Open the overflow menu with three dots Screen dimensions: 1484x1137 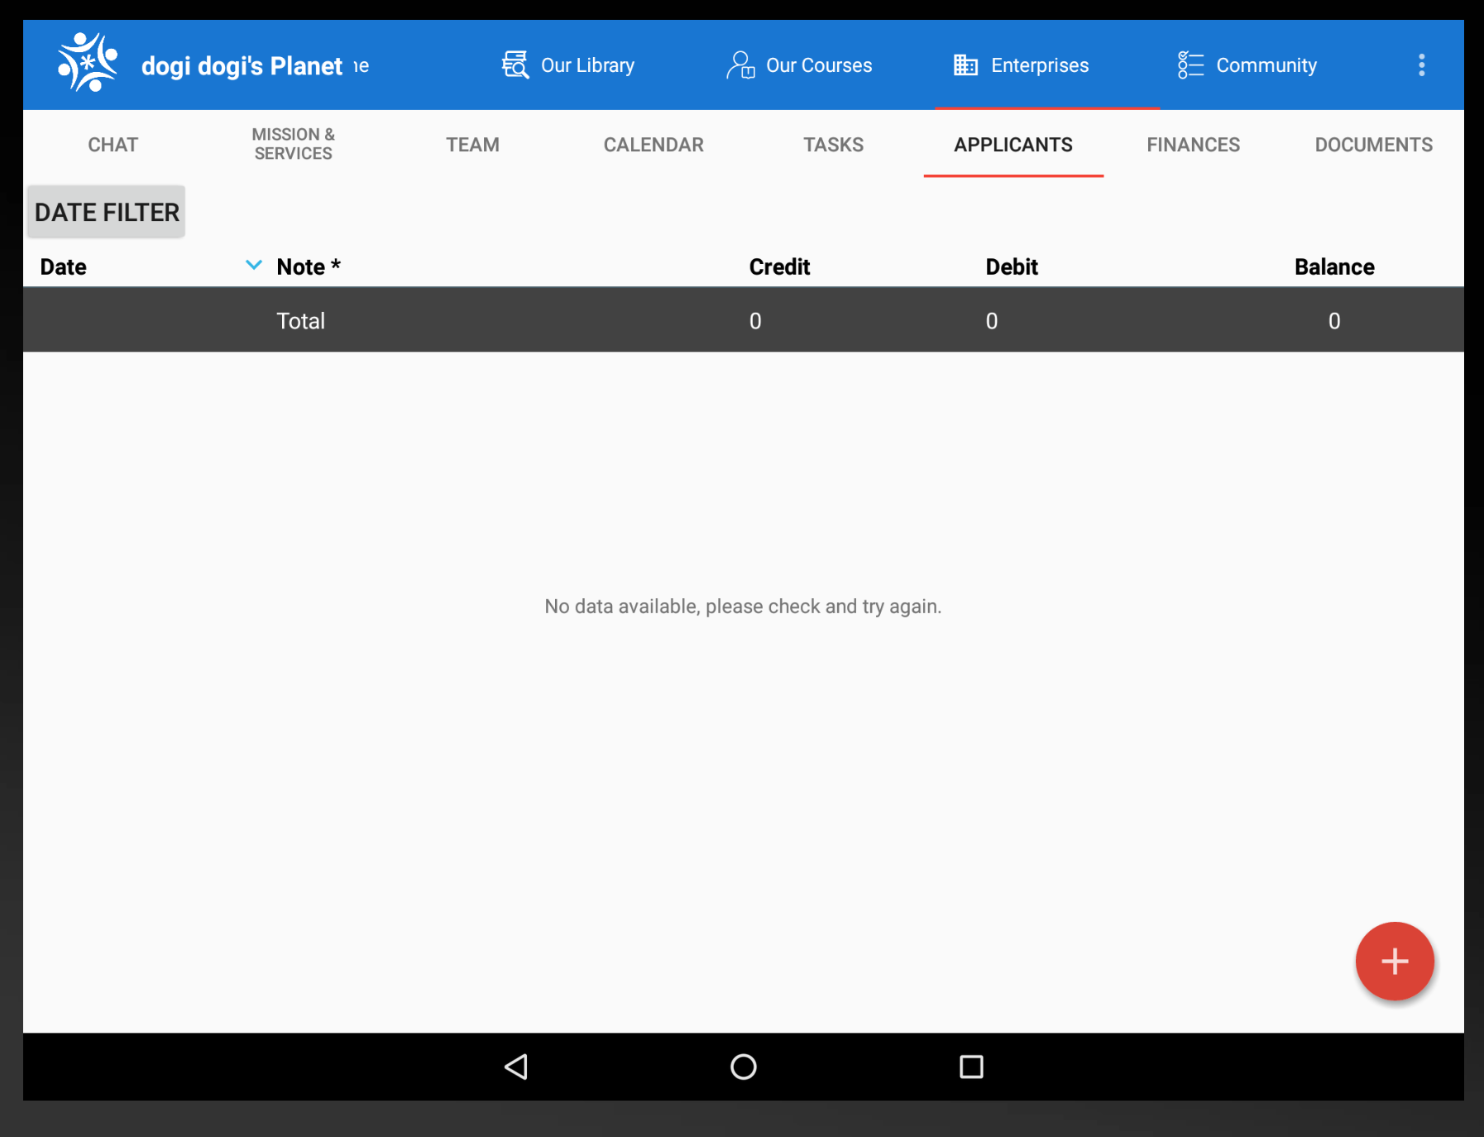pyautogui.click(x=1421, y=65)
